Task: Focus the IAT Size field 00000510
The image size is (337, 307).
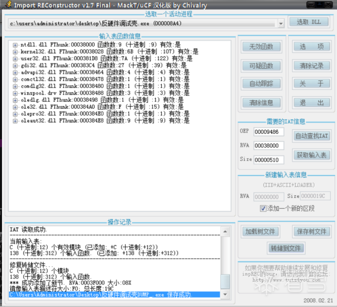Action: coord(269,160)
